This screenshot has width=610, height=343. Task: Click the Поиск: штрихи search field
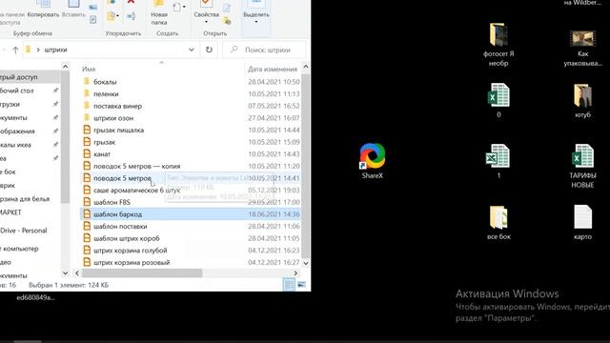(265, 50)
